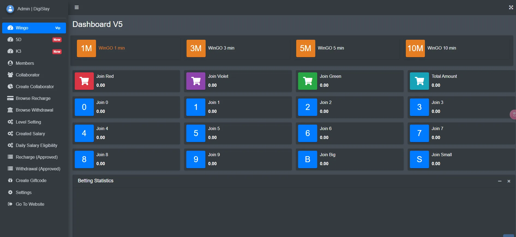Open the Browse Recharge page
The height and width of the screenshot is (237, 516).
33,98
